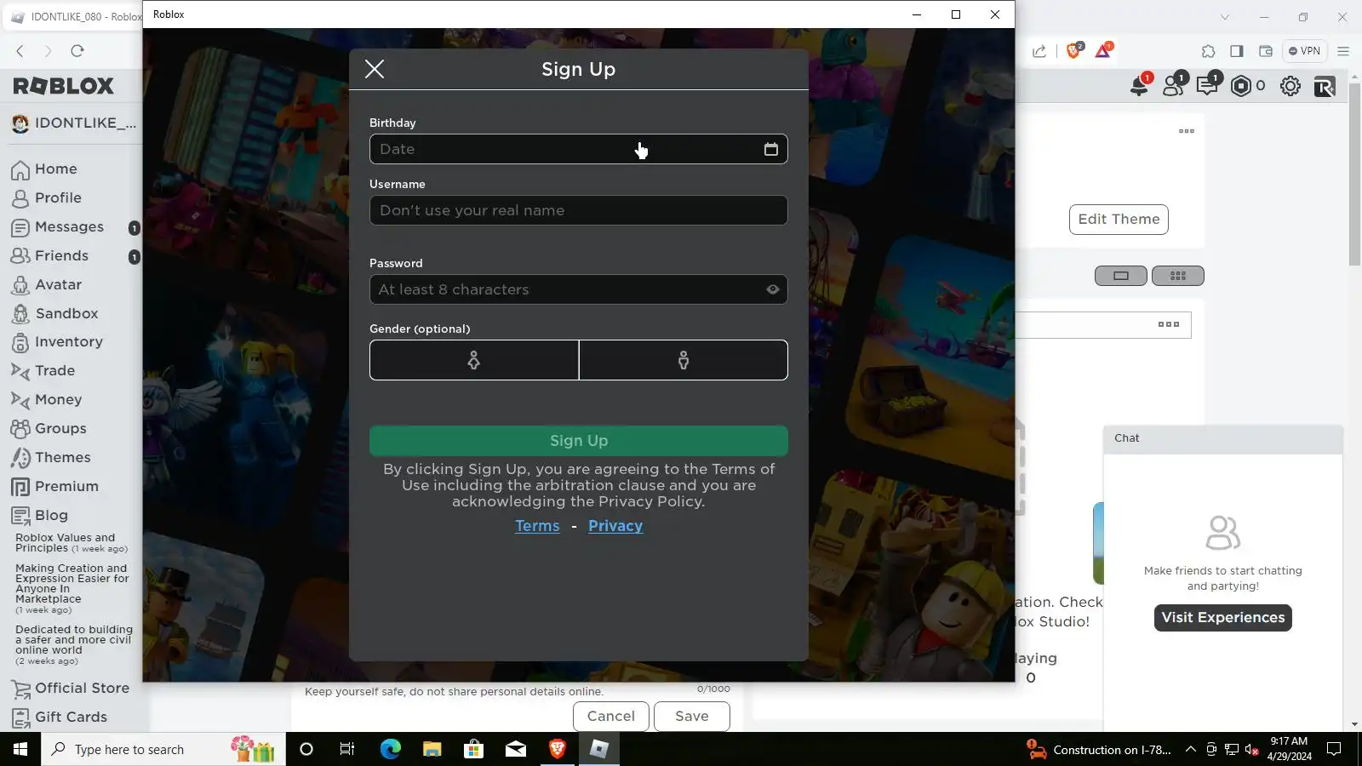Open the Terms link
1362x766 pixels.
pyautogui.click(x=537, y=526)
